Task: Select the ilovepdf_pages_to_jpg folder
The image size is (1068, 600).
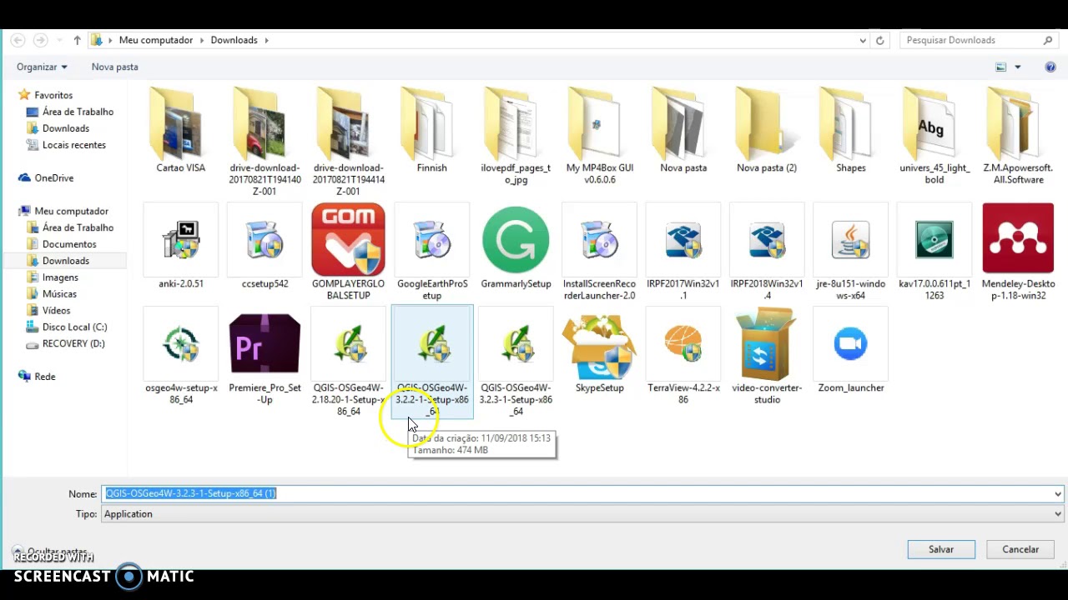Action: coord(516,137)
